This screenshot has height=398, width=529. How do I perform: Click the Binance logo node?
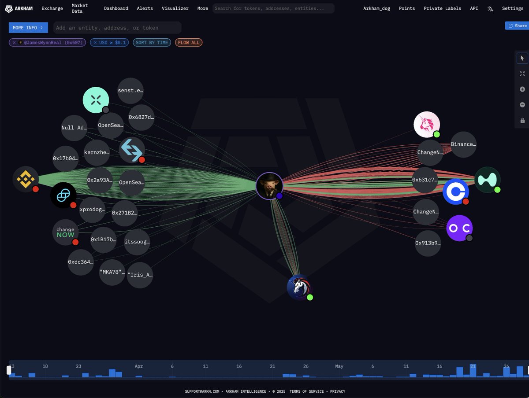[26, 179]
